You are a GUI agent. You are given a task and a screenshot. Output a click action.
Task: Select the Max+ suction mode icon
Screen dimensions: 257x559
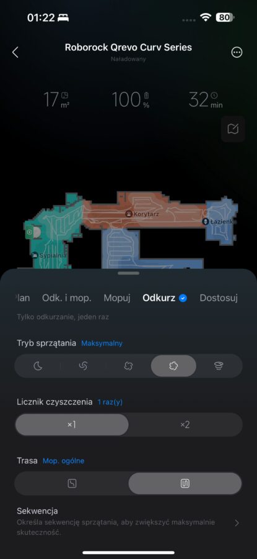[219, 366]
